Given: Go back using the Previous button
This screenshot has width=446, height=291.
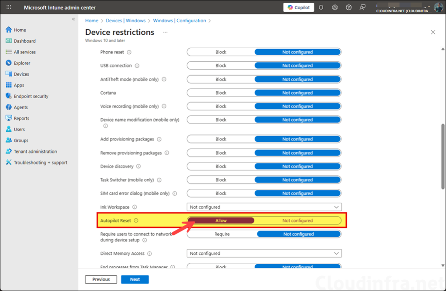Looking at the screenshot, I should (101, 279).
